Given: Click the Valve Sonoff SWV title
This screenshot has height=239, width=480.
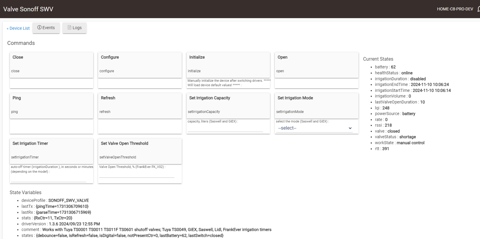Looking at the screenshot, I should 28,9.
